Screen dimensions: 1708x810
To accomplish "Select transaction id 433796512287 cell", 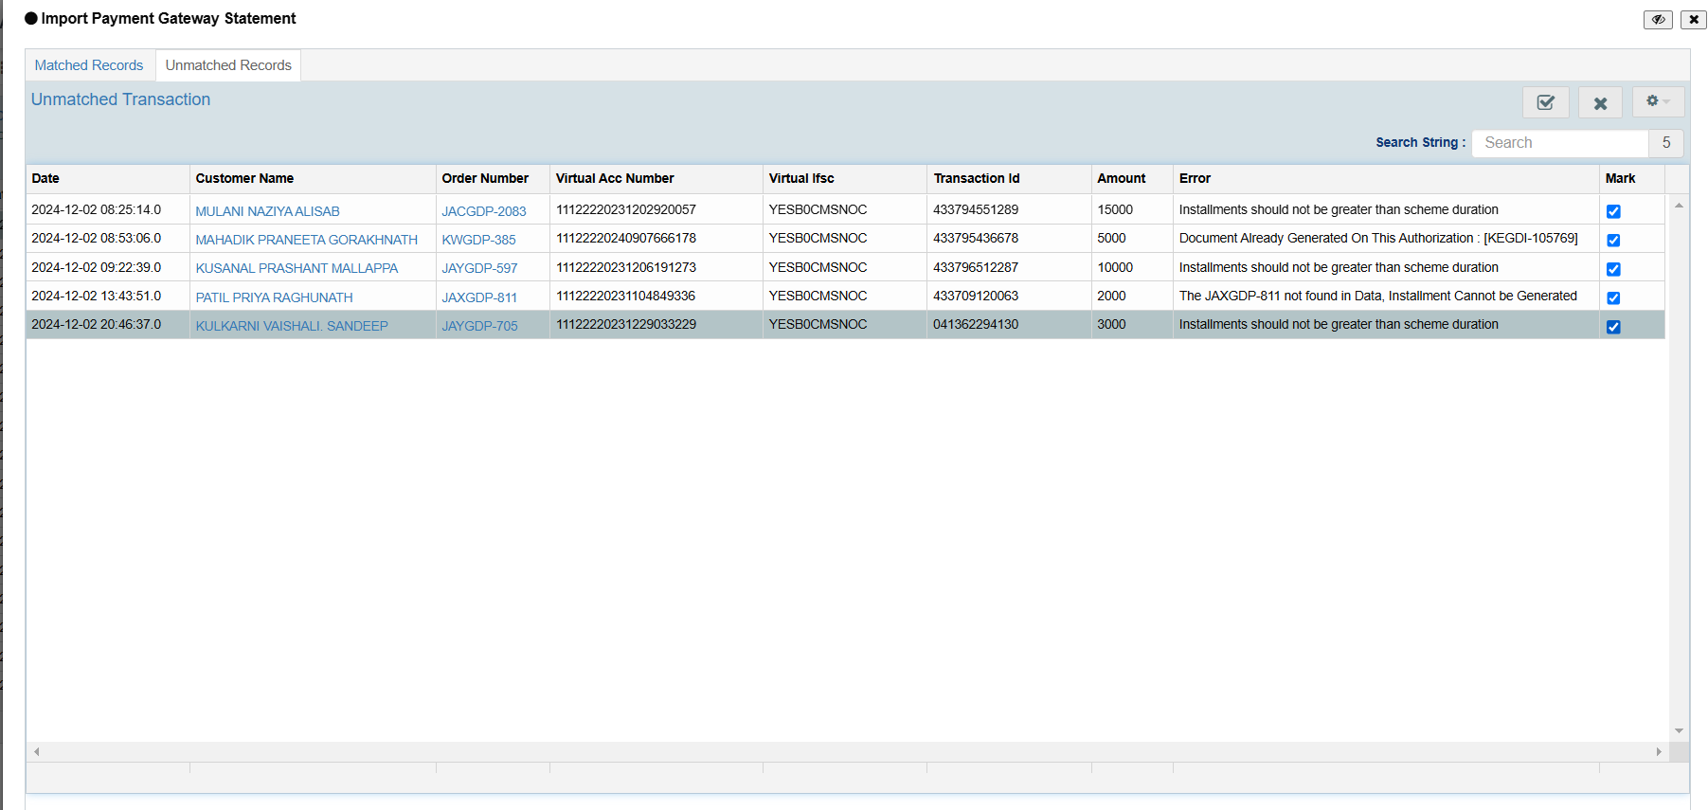I will click(1009, 267).
